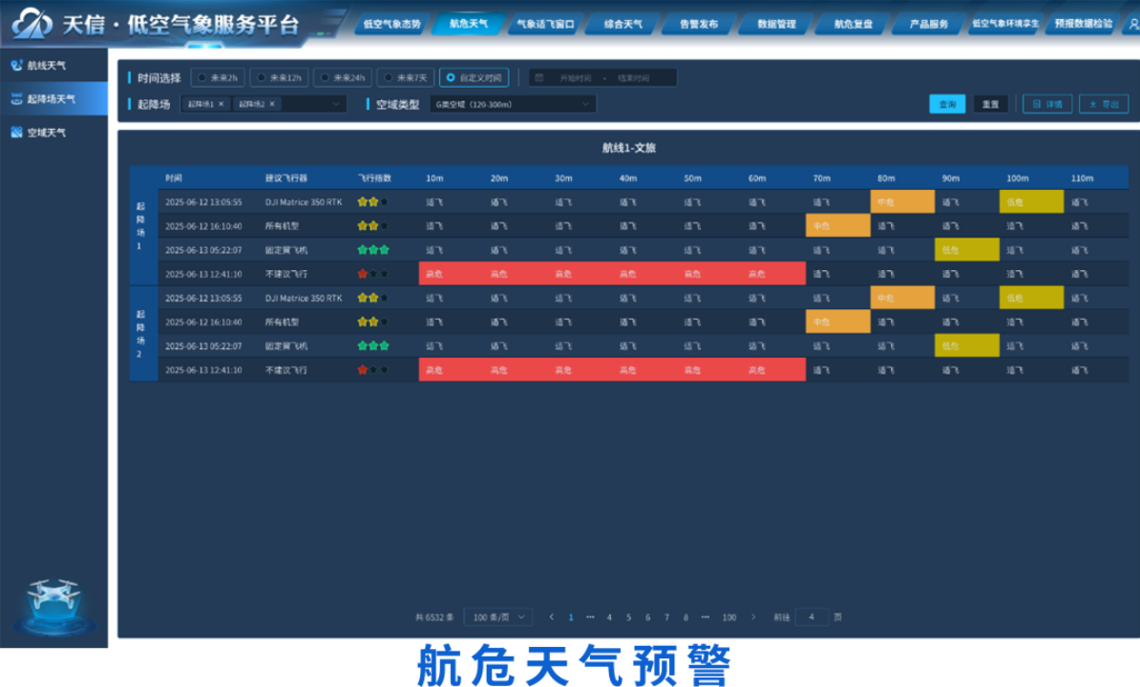This screenshot has height=687, width=1140.
Task: Switch to the 低空气象态势 tab
Action: 391,24
